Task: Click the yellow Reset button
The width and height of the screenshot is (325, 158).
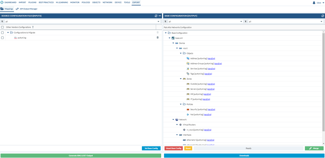Action: tap(188, 148)
